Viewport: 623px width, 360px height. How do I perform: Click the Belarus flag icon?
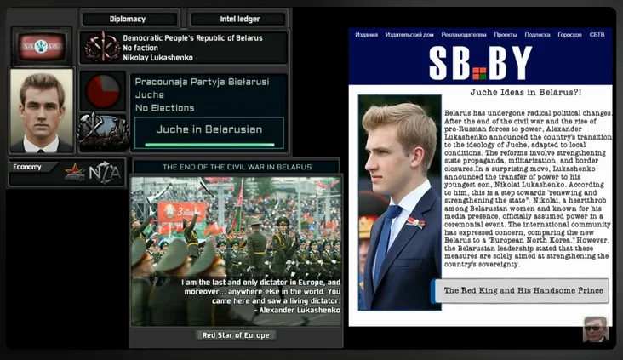pos(42,47)
